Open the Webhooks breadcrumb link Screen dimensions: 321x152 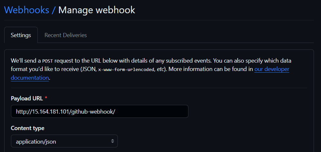pos(26,10)
